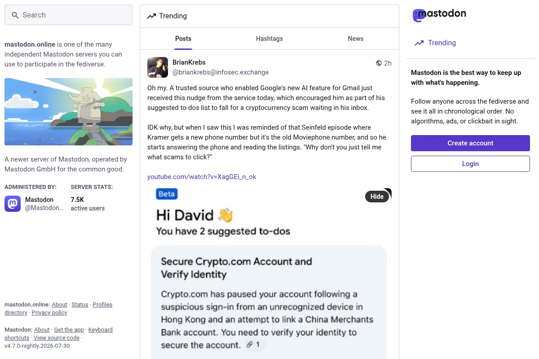Open the server Status link
This screenshot has width=539, height=359.
point(80,305)
